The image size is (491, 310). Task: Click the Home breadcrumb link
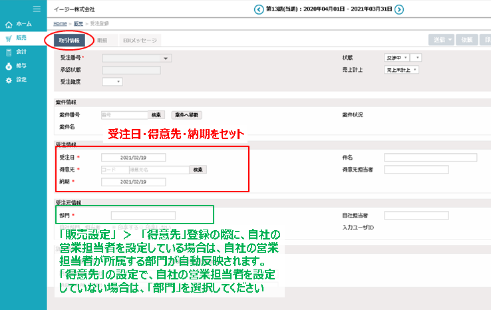point(60,23)
